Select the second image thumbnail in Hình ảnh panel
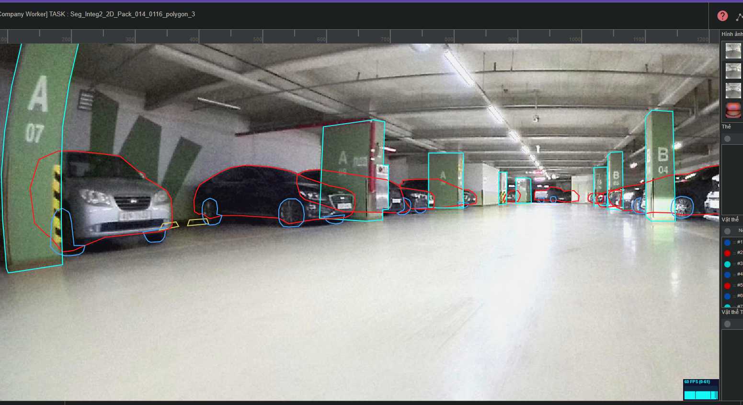 (733, 71)
